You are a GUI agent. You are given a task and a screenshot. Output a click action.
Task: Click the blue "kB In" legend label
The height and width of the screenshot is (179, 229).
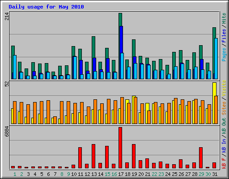click(224, 145)
